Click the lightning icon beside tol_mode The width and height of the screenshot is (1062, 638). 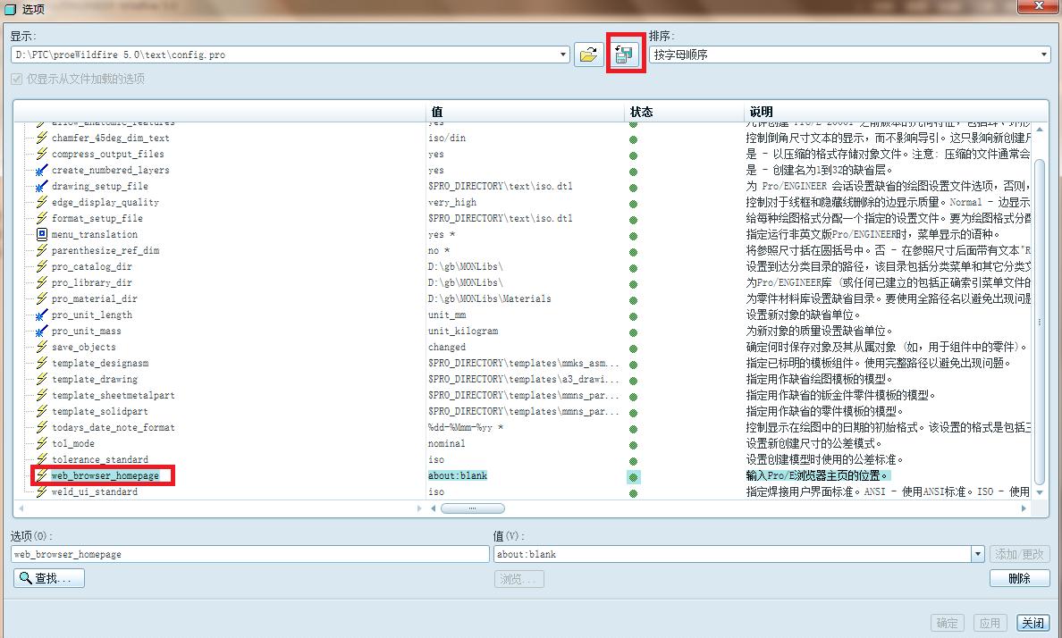pyautogui.click(x=44, y=443)
